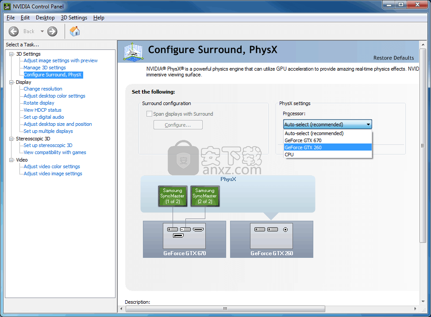This screenshot has height=317, width=431.
Task: Open Rotate display
Action: (39, 103)
